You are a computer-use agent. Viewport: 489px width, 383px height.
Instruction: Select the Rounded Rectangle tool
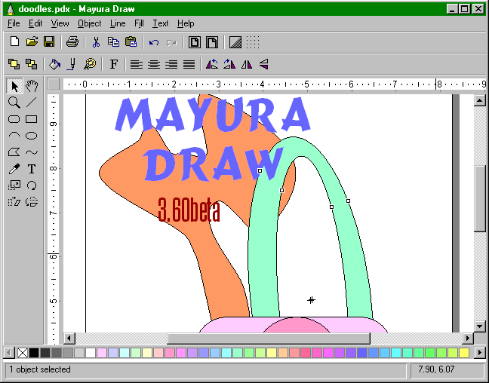pos(14,119)
